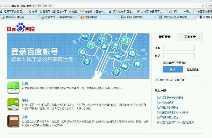Screen dimensions: 212x138
Task: Close the 红会官员 tab
Action: point(76,17)
